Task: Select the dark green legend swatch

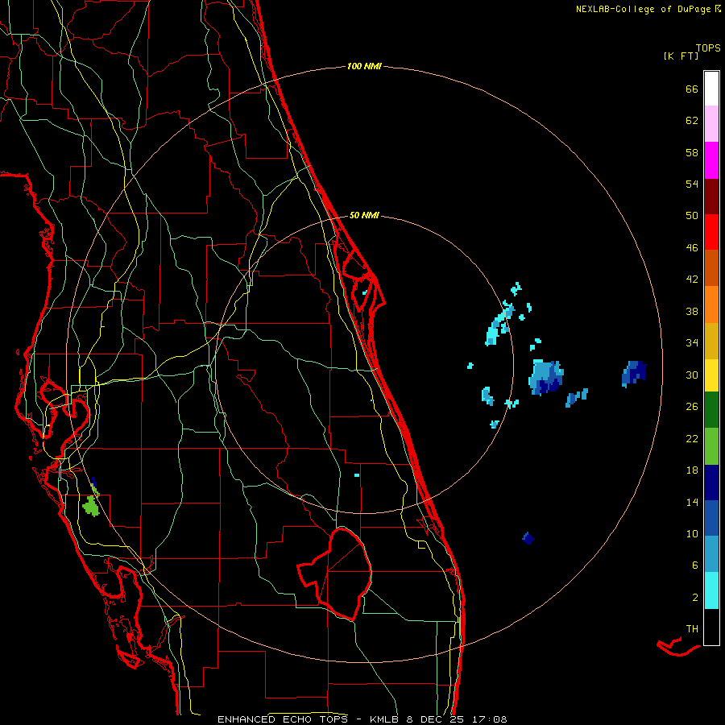Action: pyautogui.click(x=711, y=410)
